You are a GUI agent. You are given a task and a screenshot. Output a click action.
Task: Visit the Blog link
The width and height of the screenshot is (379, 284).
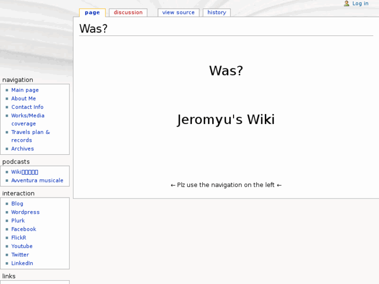click(x=17, y=204)
